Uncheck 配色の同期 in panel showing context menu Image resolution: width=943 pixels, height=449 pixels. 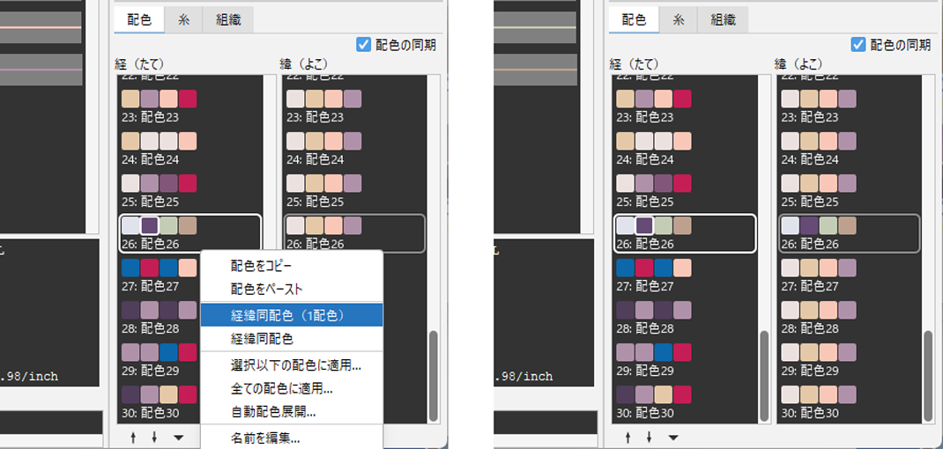pos(364,44)
